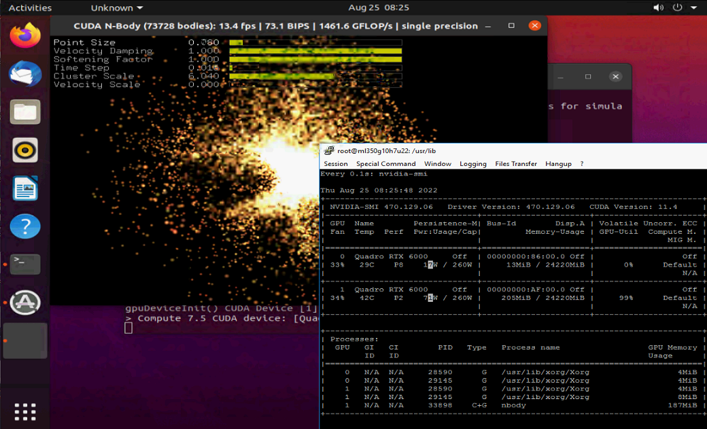Show Applications grid at dock bottom

[25, 412]
